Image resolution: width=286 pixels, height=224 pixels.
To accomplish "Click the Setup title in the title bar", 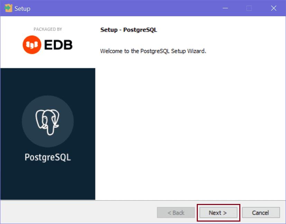I will point(22,8).
